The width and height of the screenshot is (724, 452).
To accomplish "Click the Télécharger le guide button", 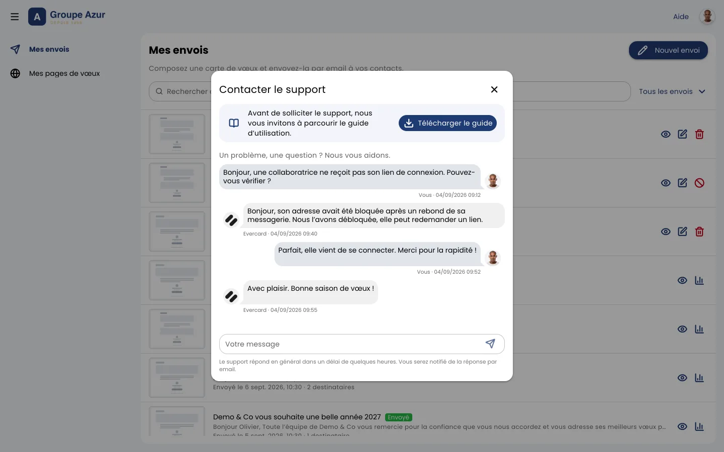I will point(447,123).
